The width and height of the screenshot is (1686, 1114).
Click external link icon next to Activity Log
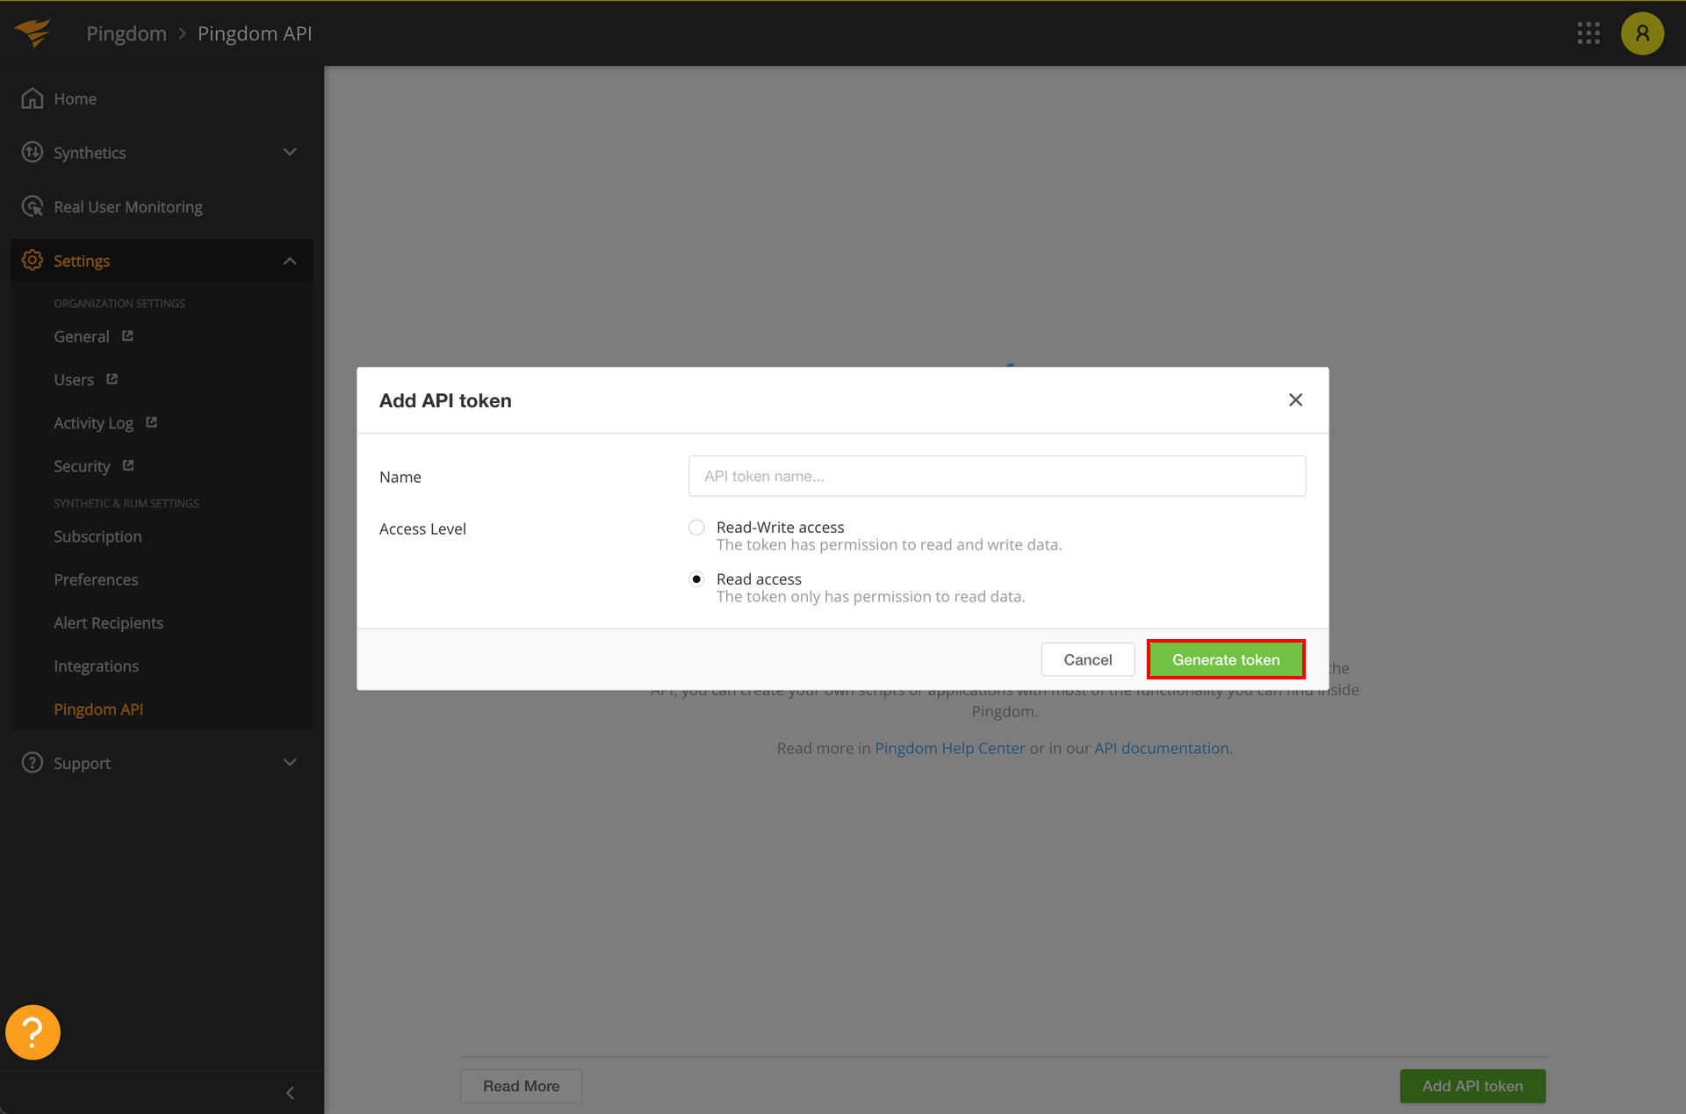151,422
